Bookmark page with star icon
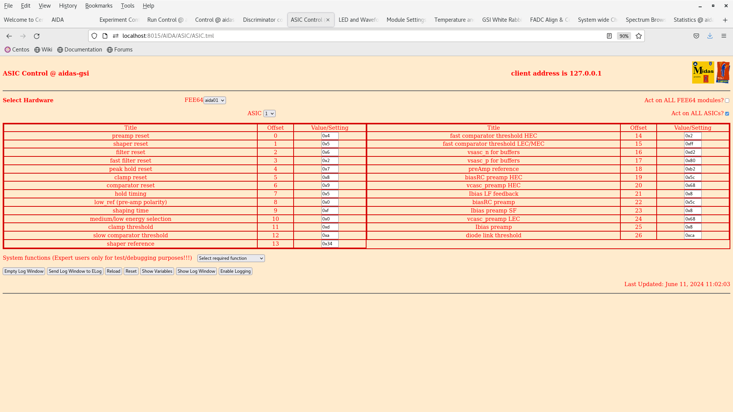The width and height of the screenshot is (733, 412). click(639, 36)
